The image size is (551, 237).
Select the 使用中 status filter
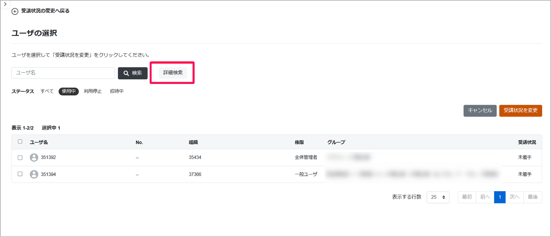click(x=69, y=91)
